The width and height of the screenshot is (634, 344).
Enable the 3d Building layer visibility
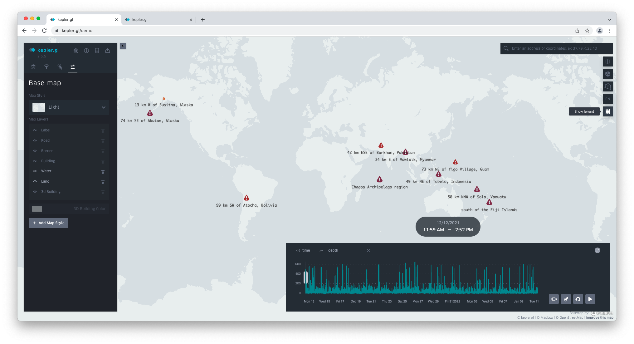tap(35, 192)
